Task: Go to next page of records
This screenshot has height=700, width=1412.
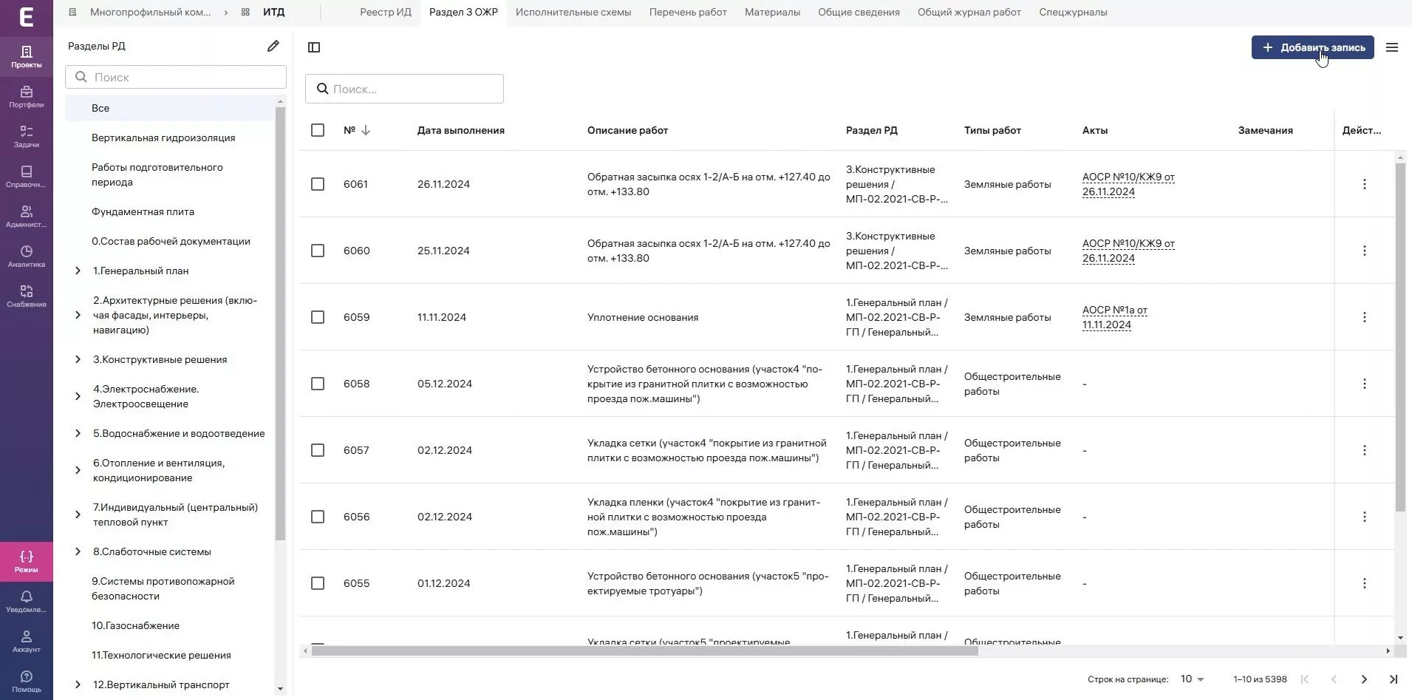Action: pyautogui.click(x=1364, y=679)
